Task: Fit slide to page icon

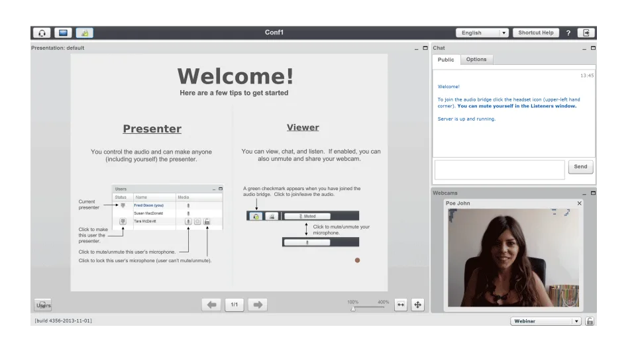Action: pyautogui.click(x=418, y=305)
